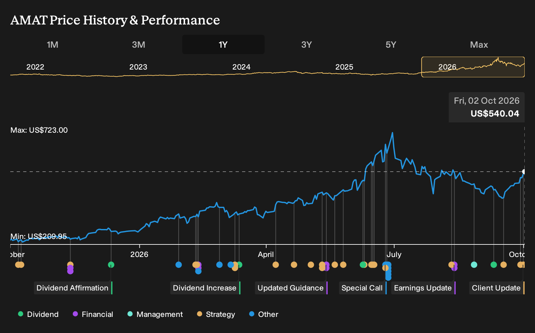Choose the Max time range tab
The image size is (535, 333).
tap(479, 44)
